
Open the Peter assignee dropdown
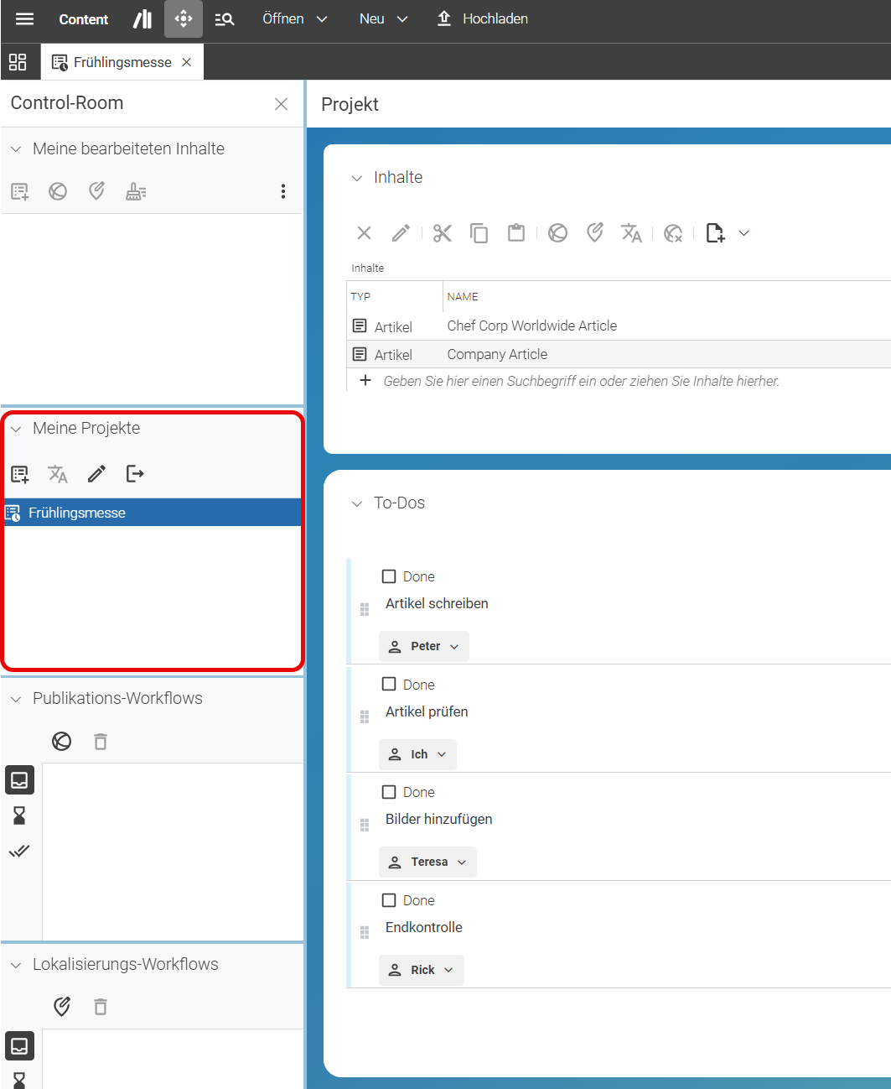424,646
